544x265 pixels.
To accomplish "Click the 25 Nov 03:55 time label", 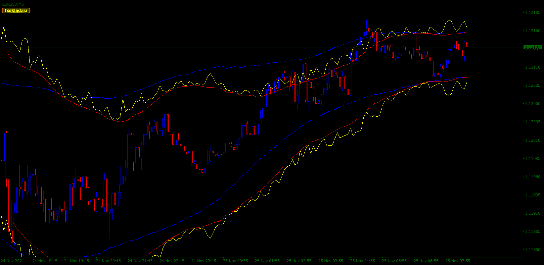I will pyautogui.click(x=331, y=261).
